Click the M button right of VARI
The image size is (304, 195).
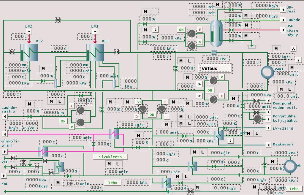[x=292, y=68]
